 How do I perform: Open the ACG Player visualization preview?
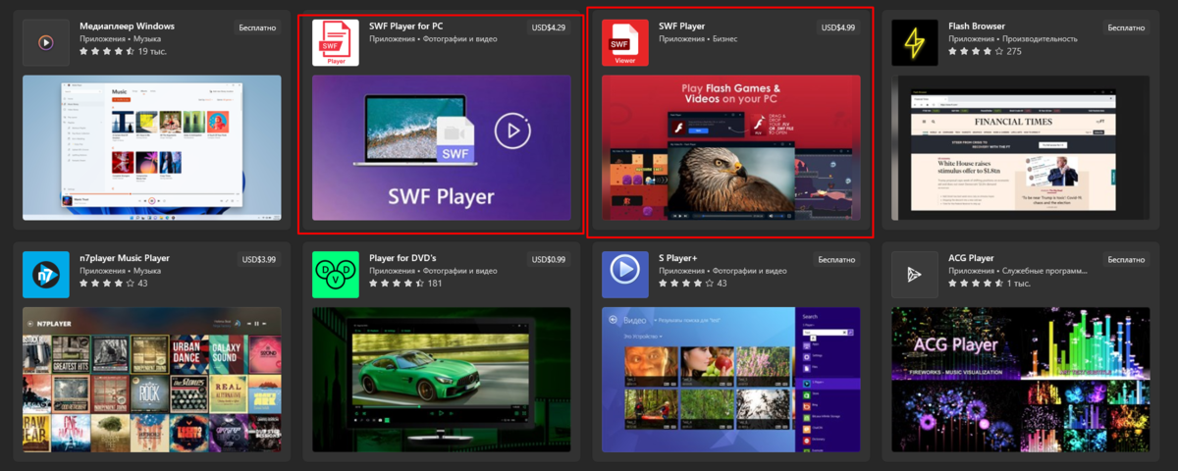click(x=1021, y=380)
